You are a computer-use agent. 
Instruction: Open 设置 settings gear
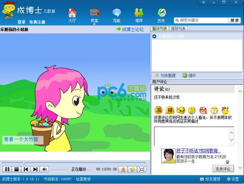[233, 179]
